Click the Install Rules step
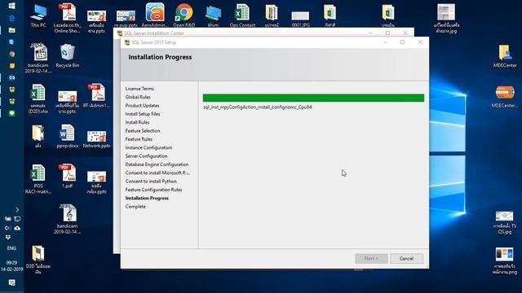The height and width of the screenshot is (293, 522). 137,122
